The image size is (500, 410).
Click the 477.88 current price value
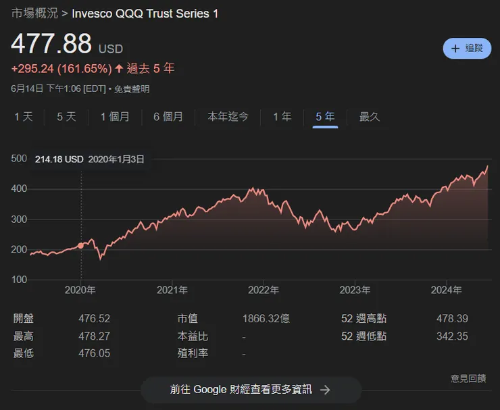(51, 44)
